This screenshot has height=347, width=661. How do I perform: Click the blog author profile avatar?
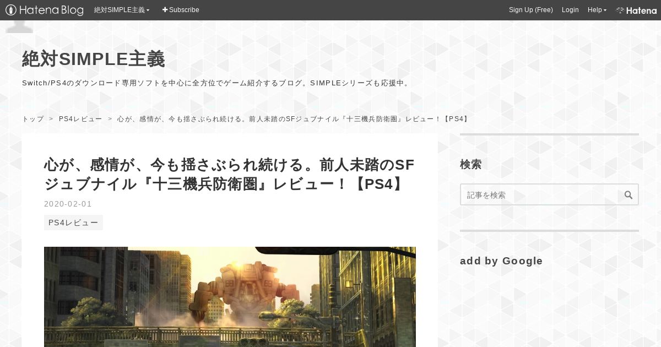coord(19,26)
